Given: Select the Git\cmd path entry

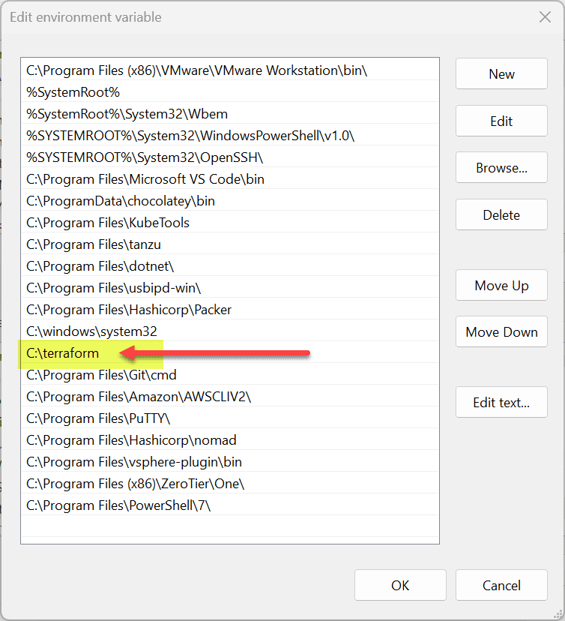Looking at the screenshot, I should (101, 375).
